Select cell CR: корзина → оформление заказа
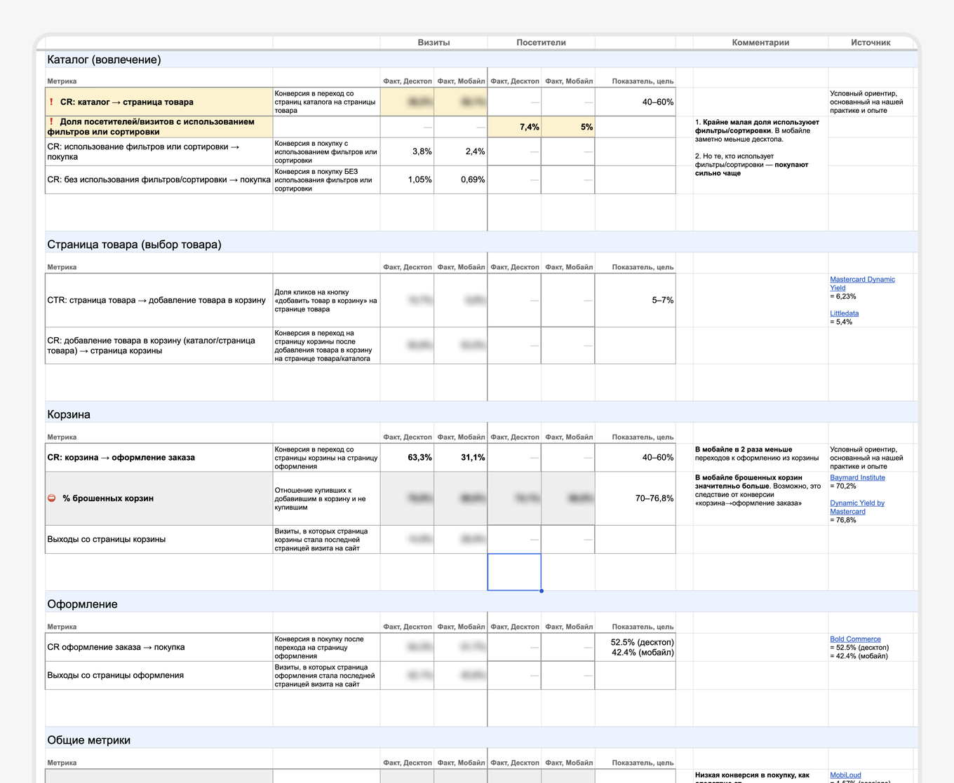 click(159, 457)
